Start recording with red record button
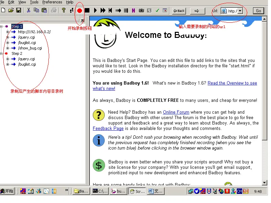The image size is (271, 203). [x=80, y=11]
